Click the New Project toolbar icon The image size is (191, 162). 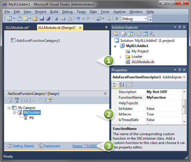click(9, 19)
